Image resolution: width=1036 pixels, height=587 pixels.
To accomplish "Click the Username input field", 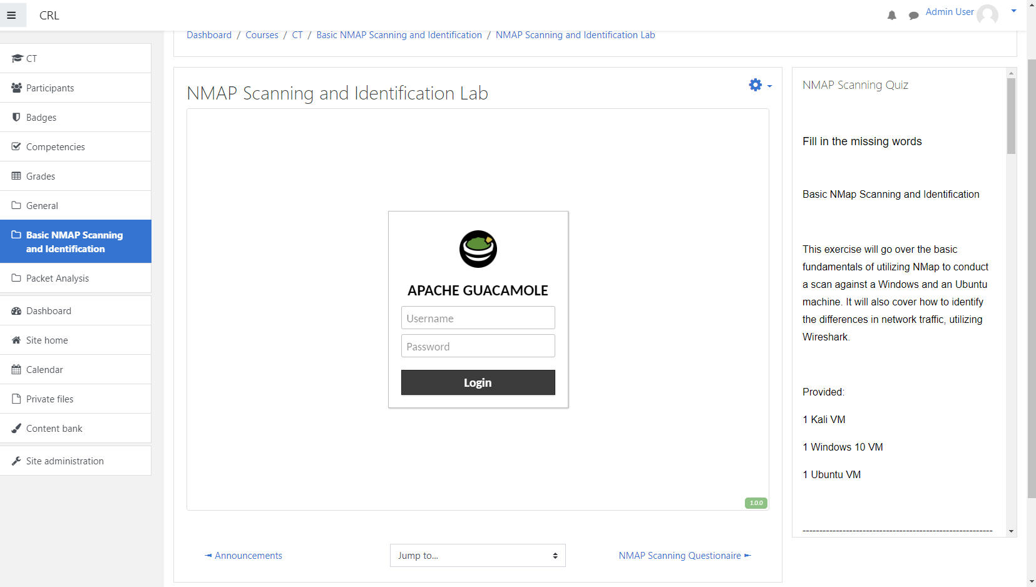I will (478, 318).
